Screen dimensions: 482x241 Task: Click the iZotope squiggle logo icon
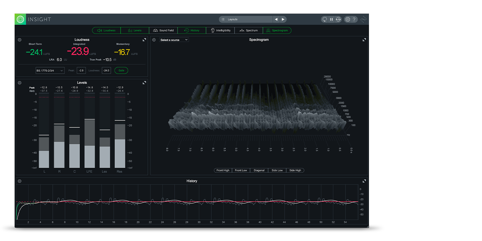tap(364, 19)
